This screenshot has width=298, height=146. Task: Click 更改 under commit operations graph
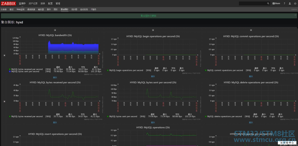pos(251,76)
